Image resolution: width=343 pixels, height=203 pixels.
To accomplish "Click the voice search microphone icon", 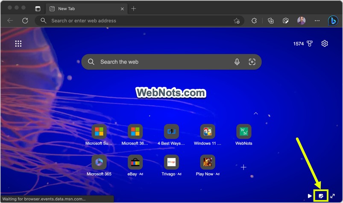I will point(237,62).
